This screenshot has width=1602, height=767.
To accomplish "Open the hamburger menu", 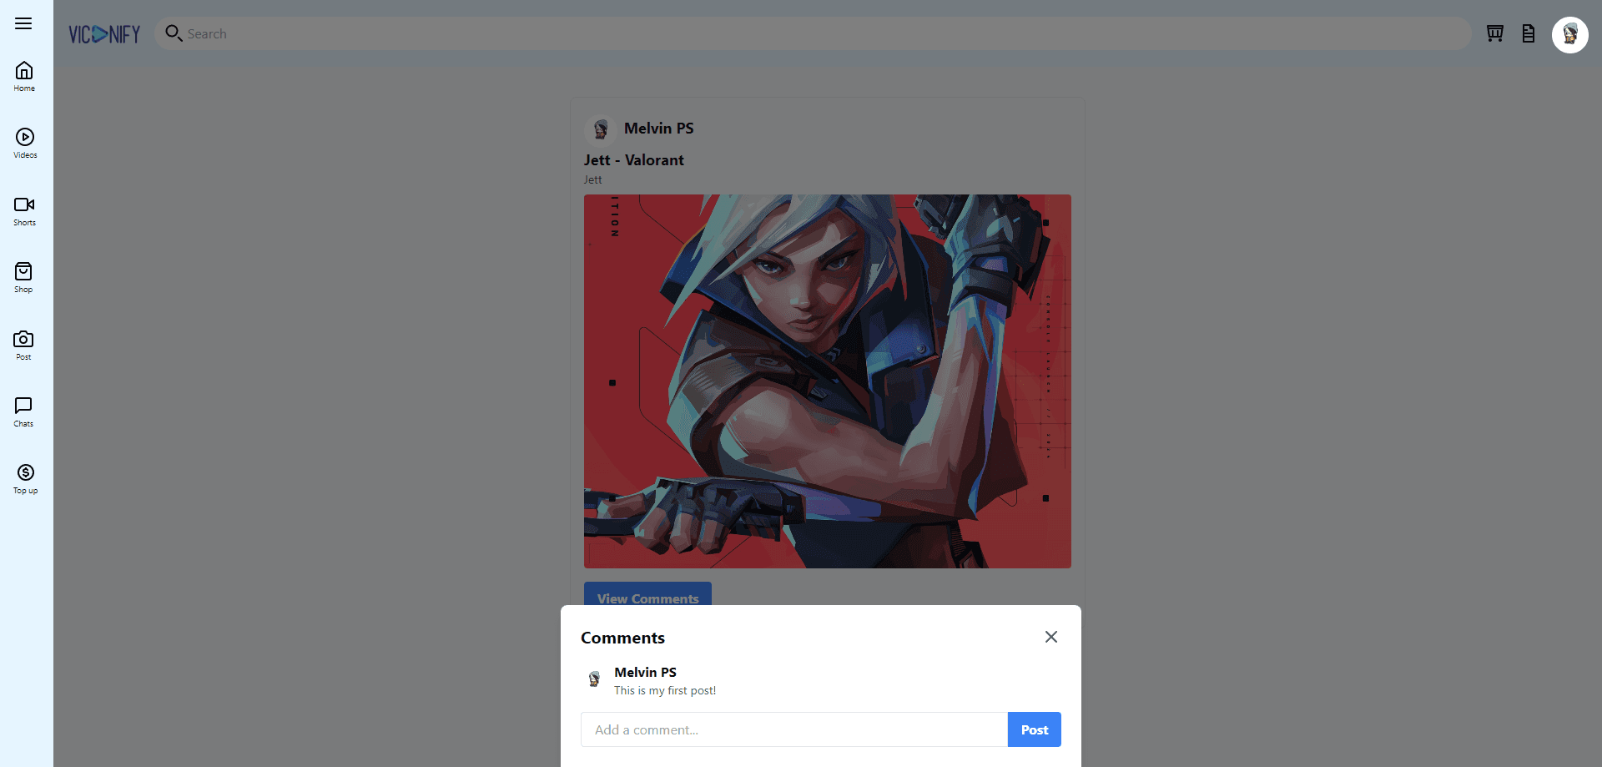I will (23, 23).
